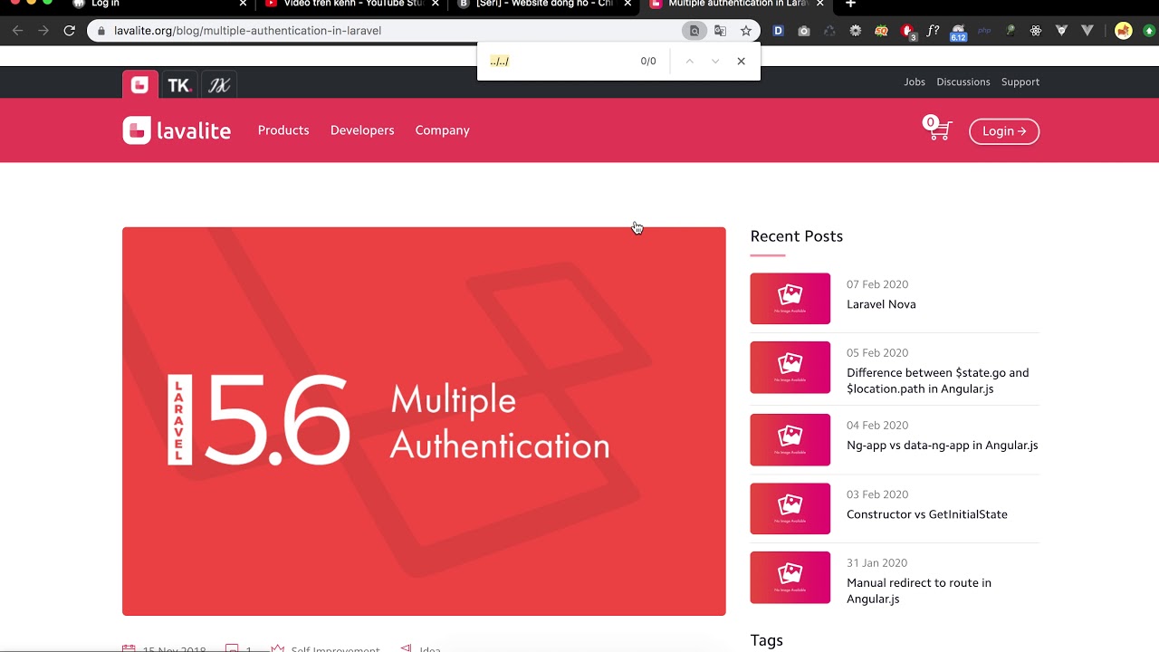Open a new browser tab with plus
Screen dimensions: 1159x652
pos(850,4)
